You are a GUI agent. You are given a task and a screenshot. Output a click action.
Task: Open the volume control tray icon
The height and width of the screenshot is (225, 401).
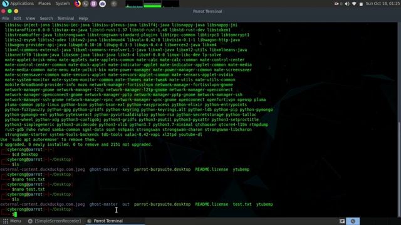click(346, 4)
